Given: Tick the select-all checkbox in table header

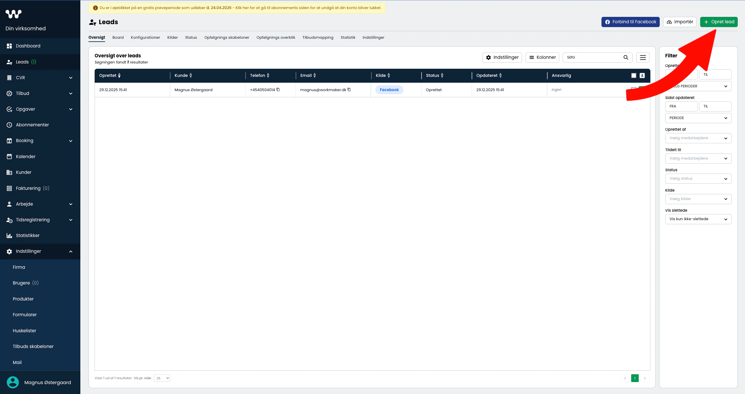Looking at the screenshot, I should pyautogui.click(x=634, y=76).
